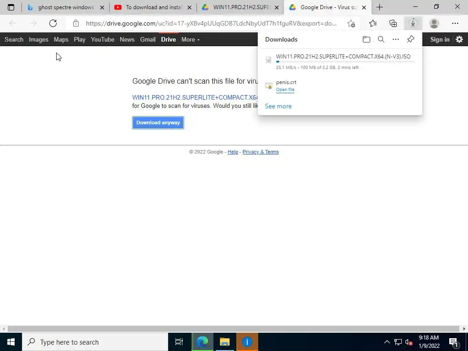The width and height of the screenshot is (468, 351).
Task: Open Gmail in Google bar
Action: [x=148, y=39]
